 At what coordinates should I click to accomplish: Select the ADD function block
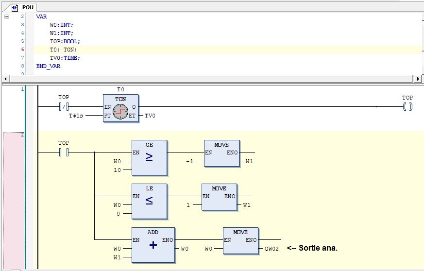(x=153, y=245)
